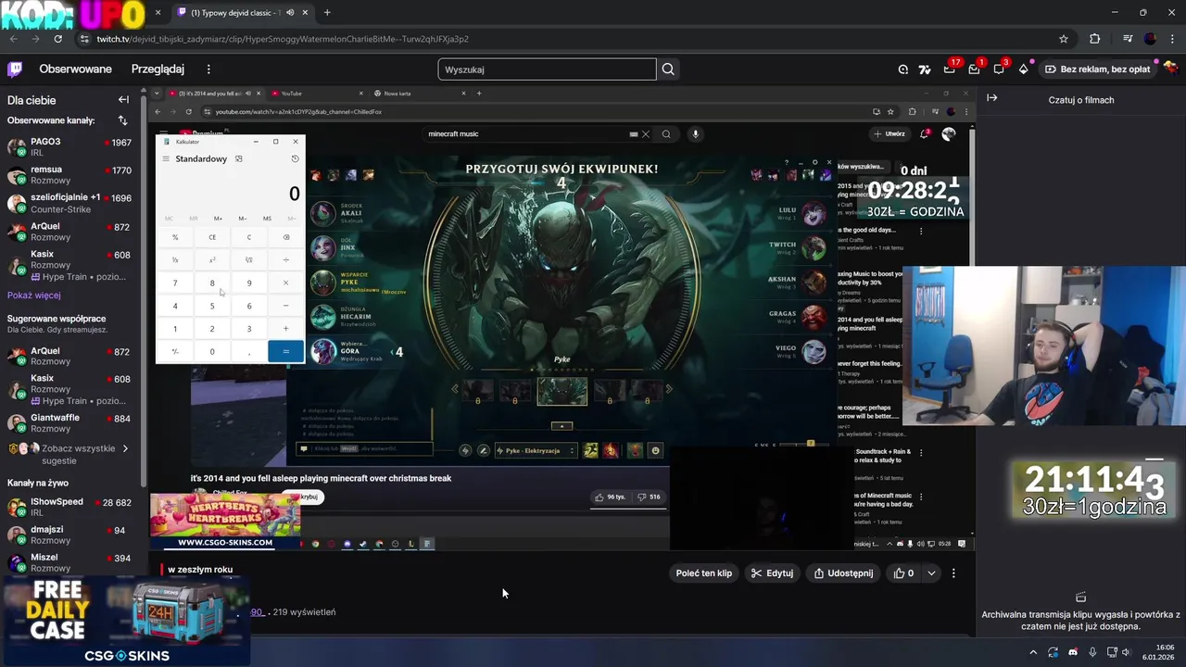Sort followed channels with arrows icon
This screenshot has width=1186, height=667.
point(122,120)
